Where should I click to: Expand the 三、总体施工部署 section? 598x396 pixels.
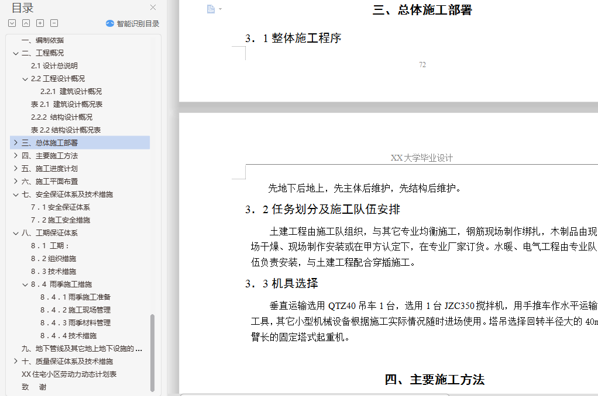pyautogui.click(x=16, y=143)
